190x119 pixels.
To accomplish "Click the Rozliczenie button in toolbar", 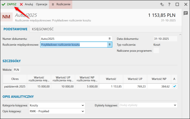I will [x=61, y=5].
